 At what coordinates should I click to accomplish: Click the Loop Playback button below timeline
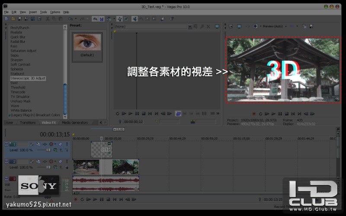[82, 200]
